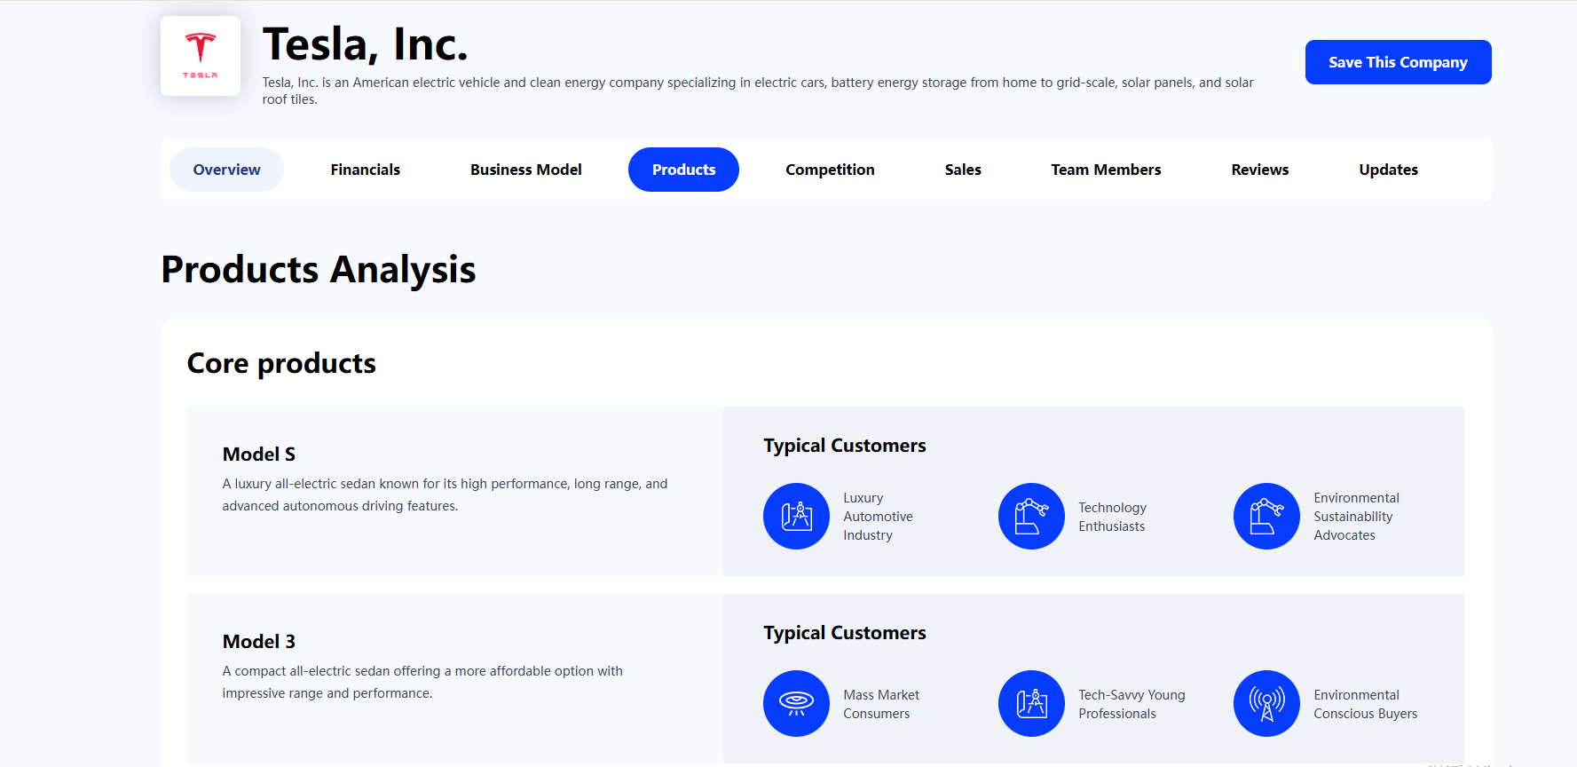Viewport: 1577px width, 767px height.
Task: Click the Luxury Automotive Industry icon
Action: [796, 516]
